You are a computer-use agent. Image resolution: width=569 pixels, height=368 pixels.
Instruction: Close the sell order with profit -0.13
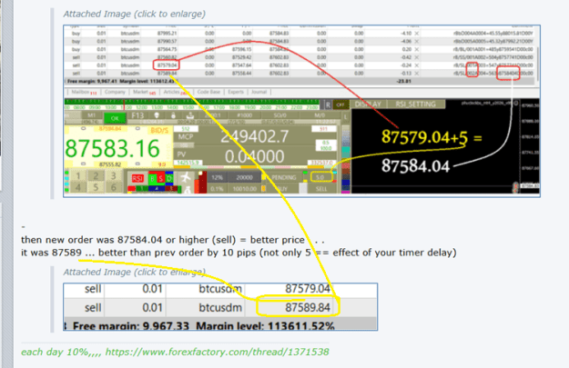coord(417,74)
